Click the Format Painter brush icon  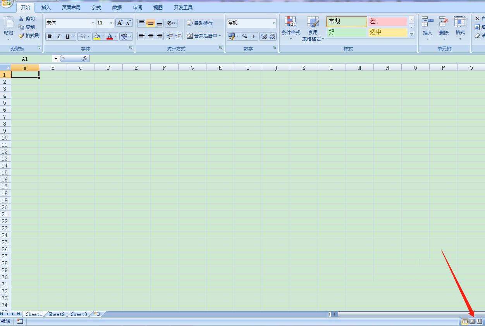point(22,36)
